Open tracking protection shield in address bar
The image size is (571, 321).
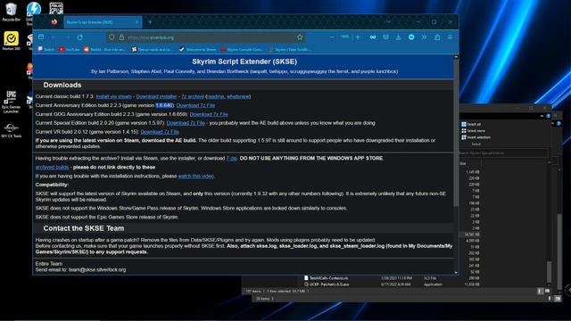[112, 37]
